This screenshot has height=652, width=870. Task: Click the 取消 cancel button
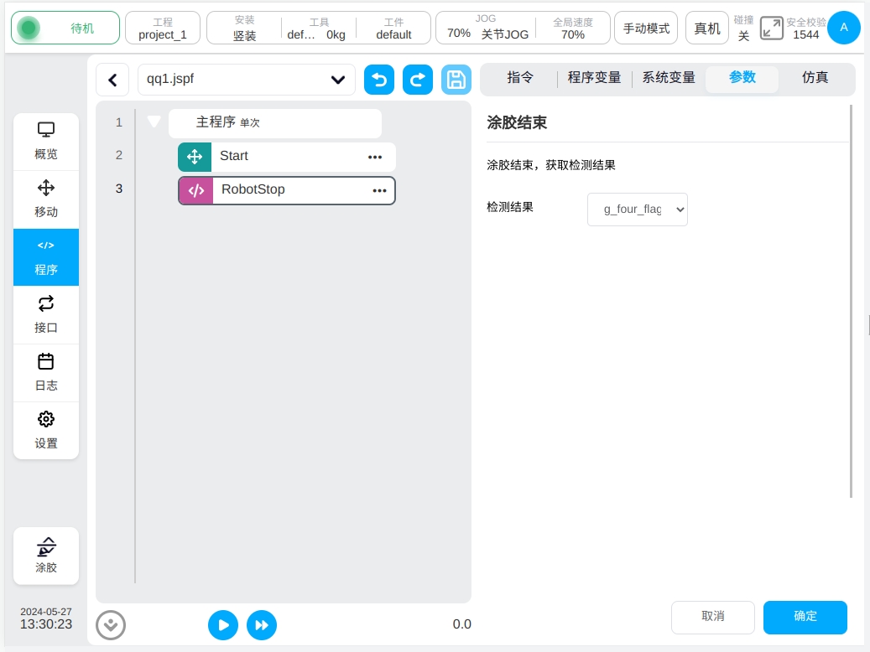click(x=712, y=617)
